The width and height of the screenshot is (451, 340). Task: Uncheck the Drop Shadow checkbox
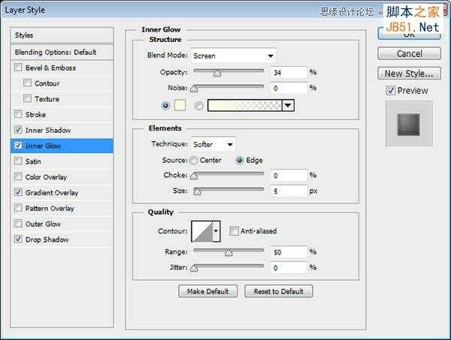(18, 239)
